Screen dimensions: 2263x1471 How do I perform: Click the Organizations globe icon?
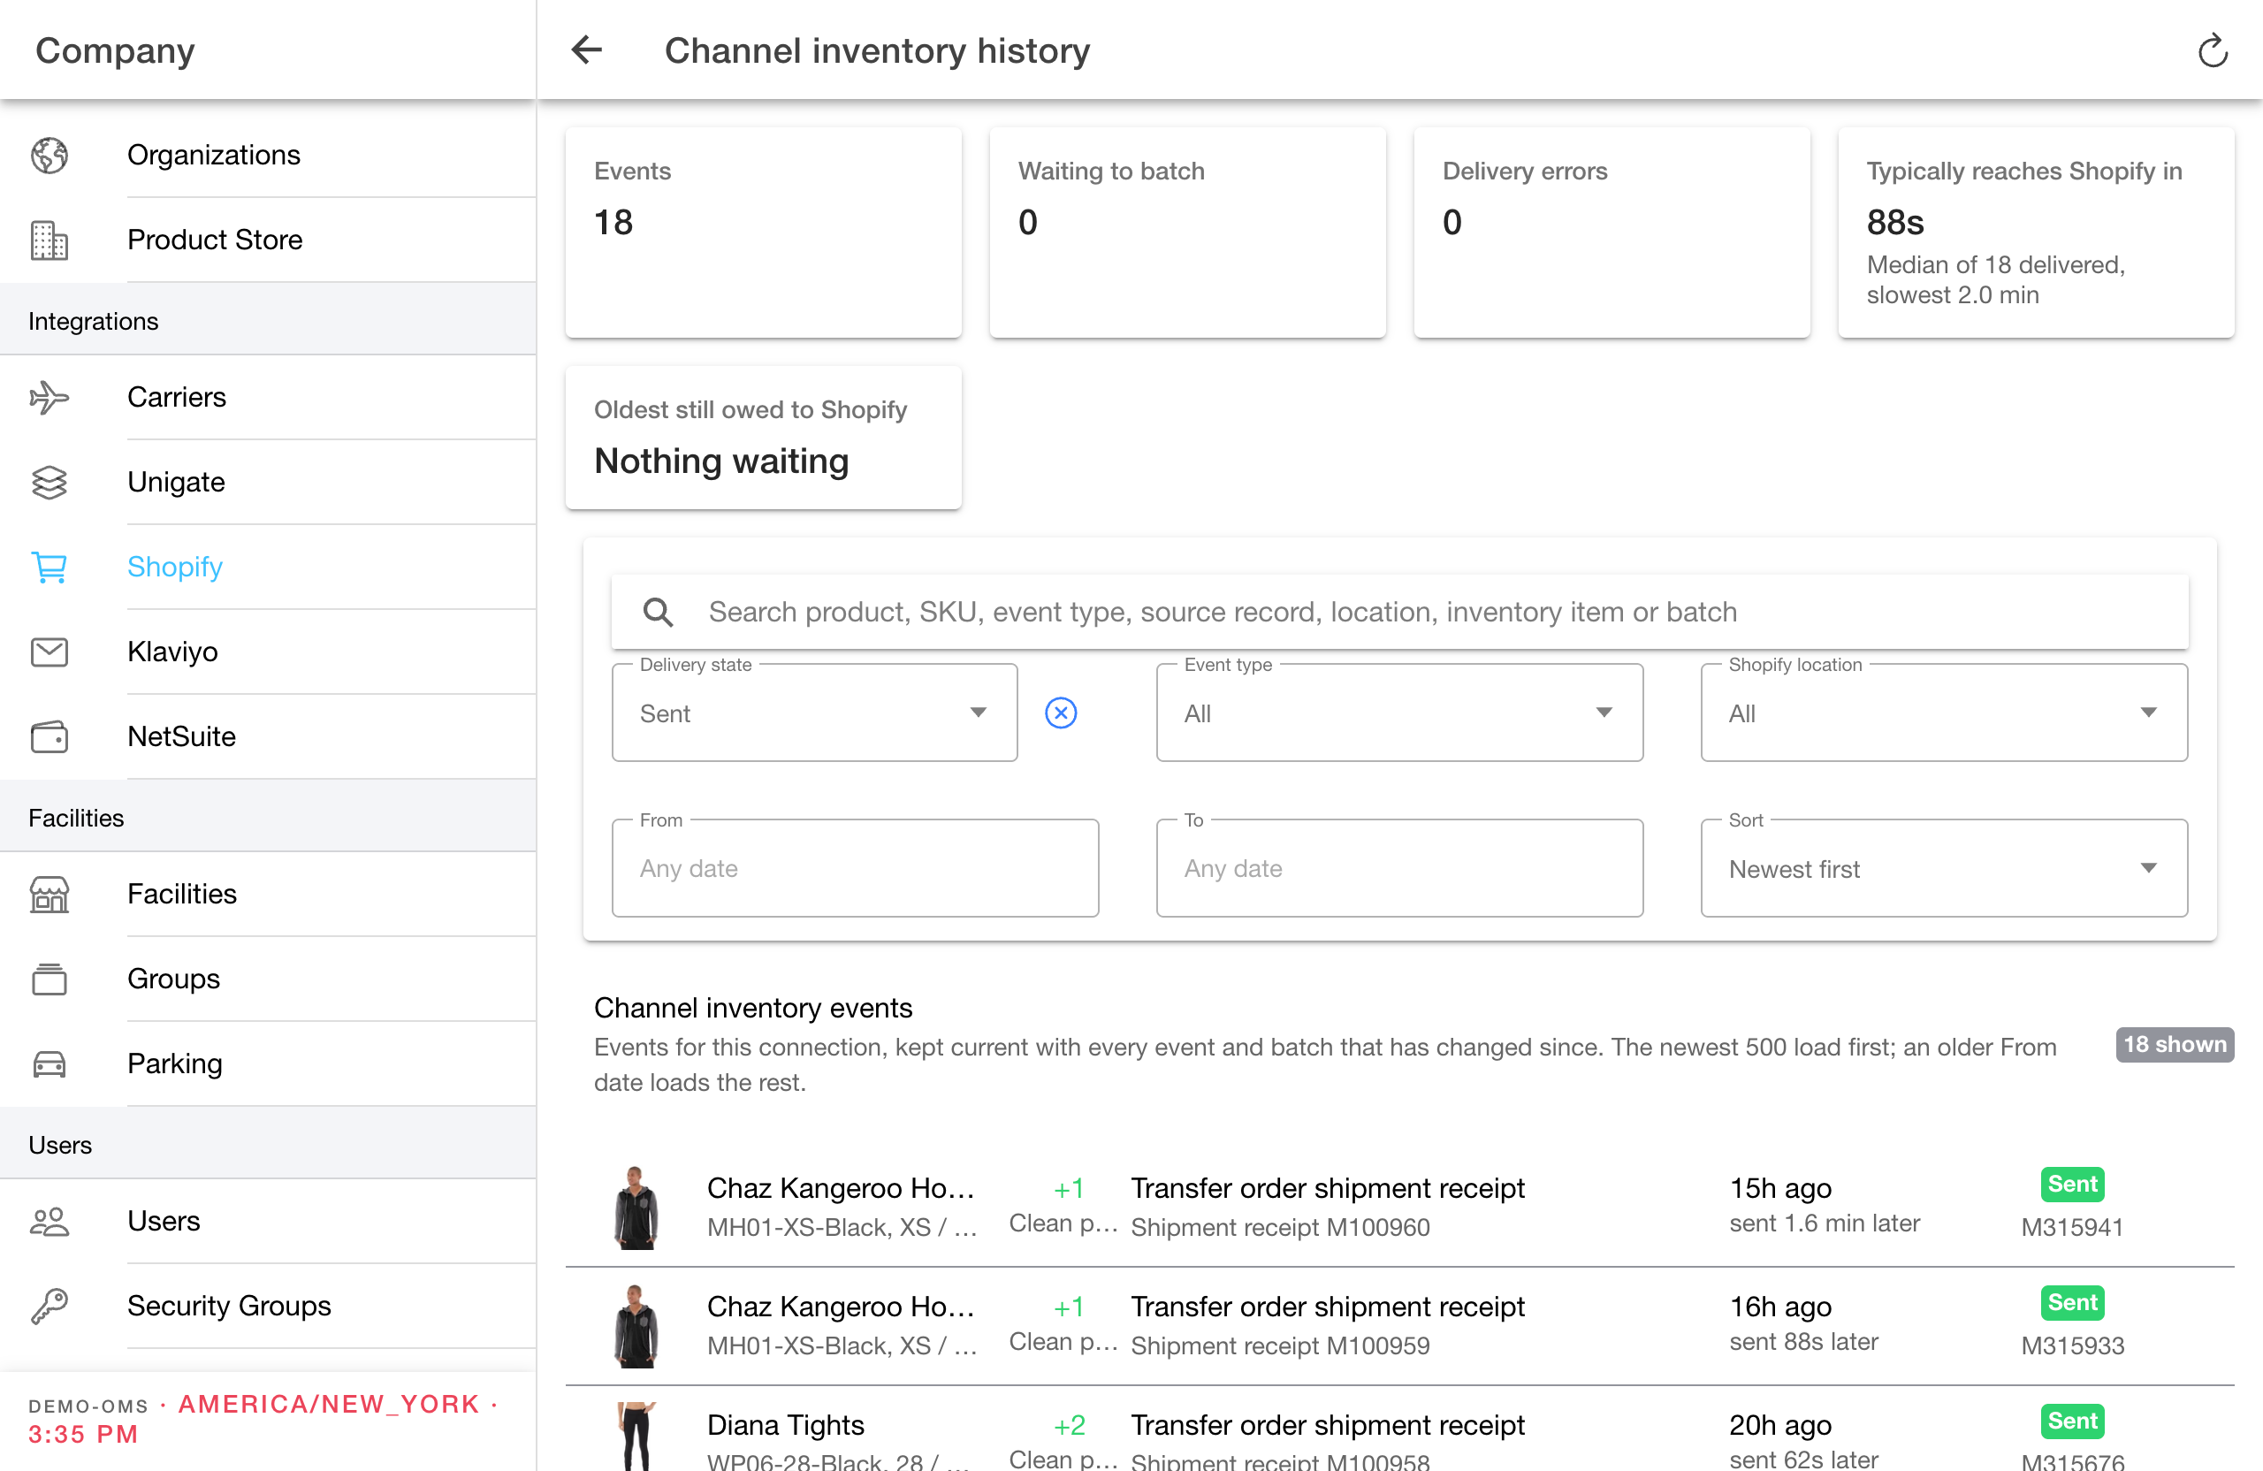pyautogui.click(x=50, y=155)
